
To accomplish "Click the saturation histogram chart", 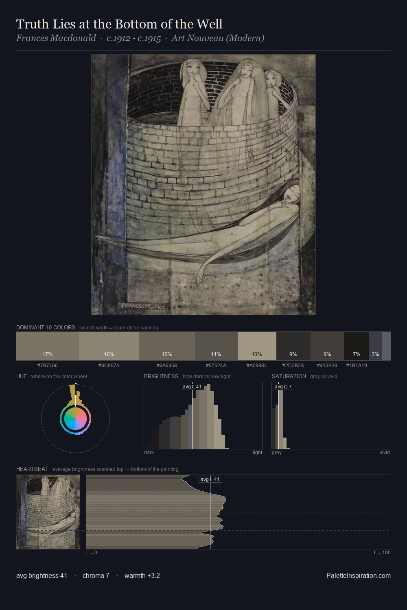I will pyautogui.click(x=331, y=416).
